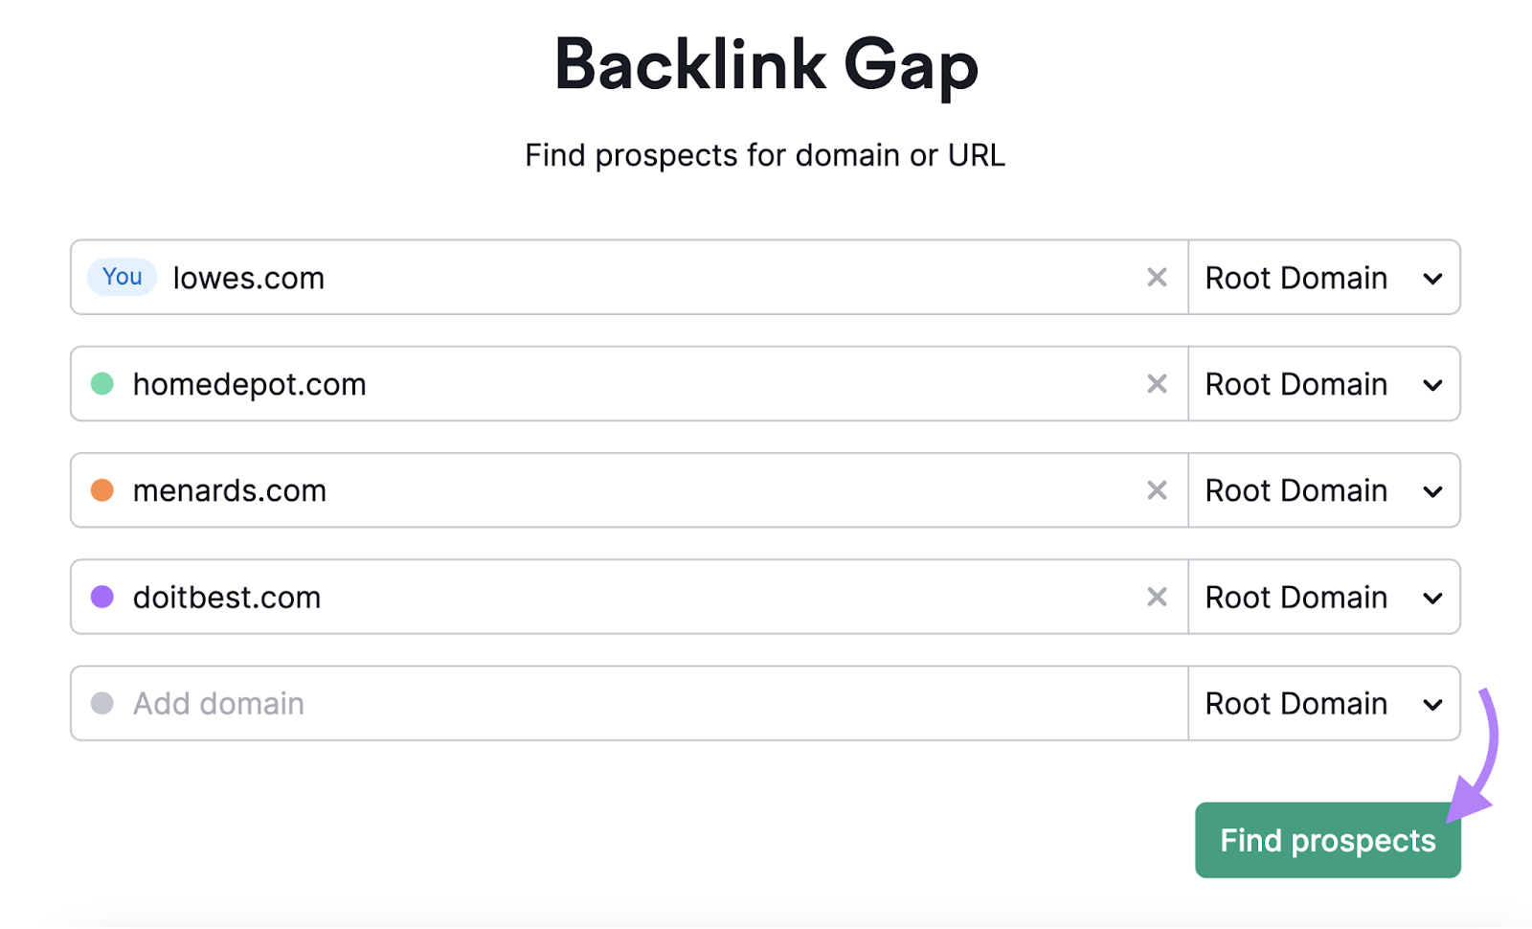Clear the lowes.com domain input
This screenshot has height=929, width=1532.
coord(1157,277)
